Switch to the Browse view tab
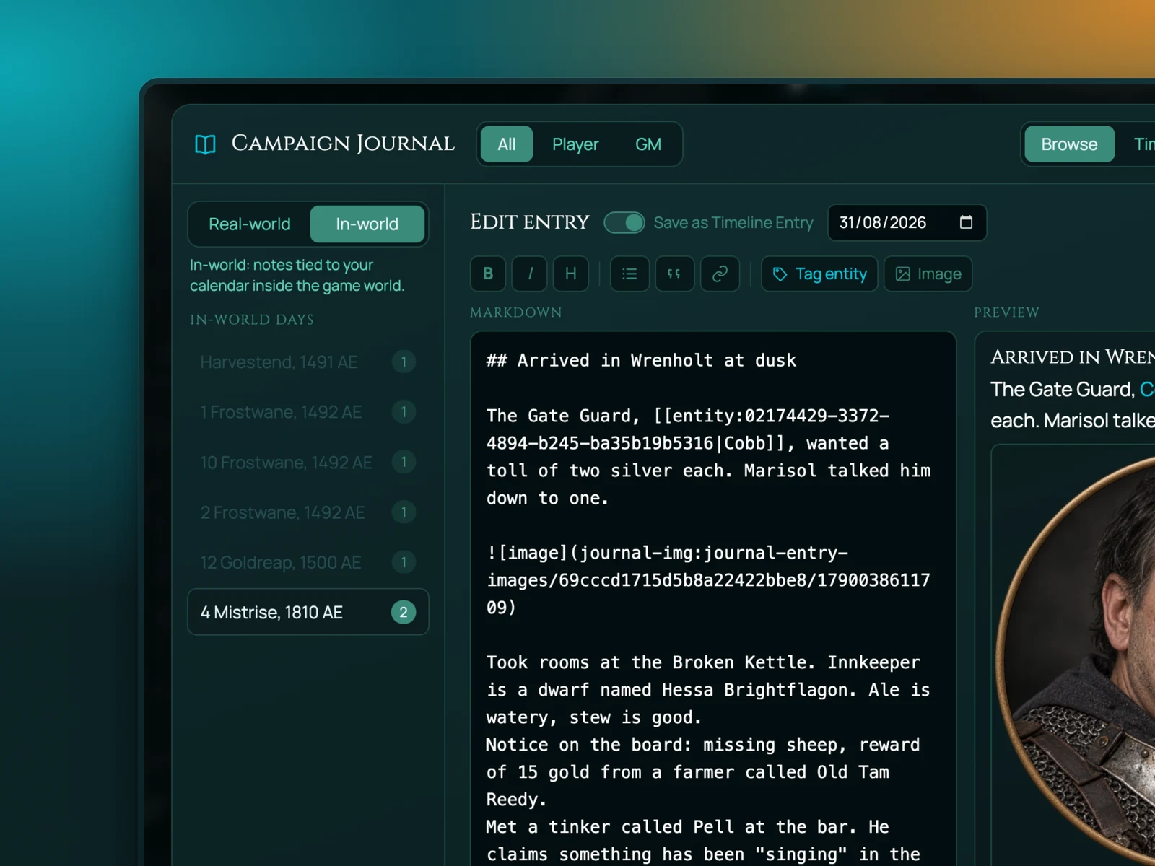 [1069, 144]
